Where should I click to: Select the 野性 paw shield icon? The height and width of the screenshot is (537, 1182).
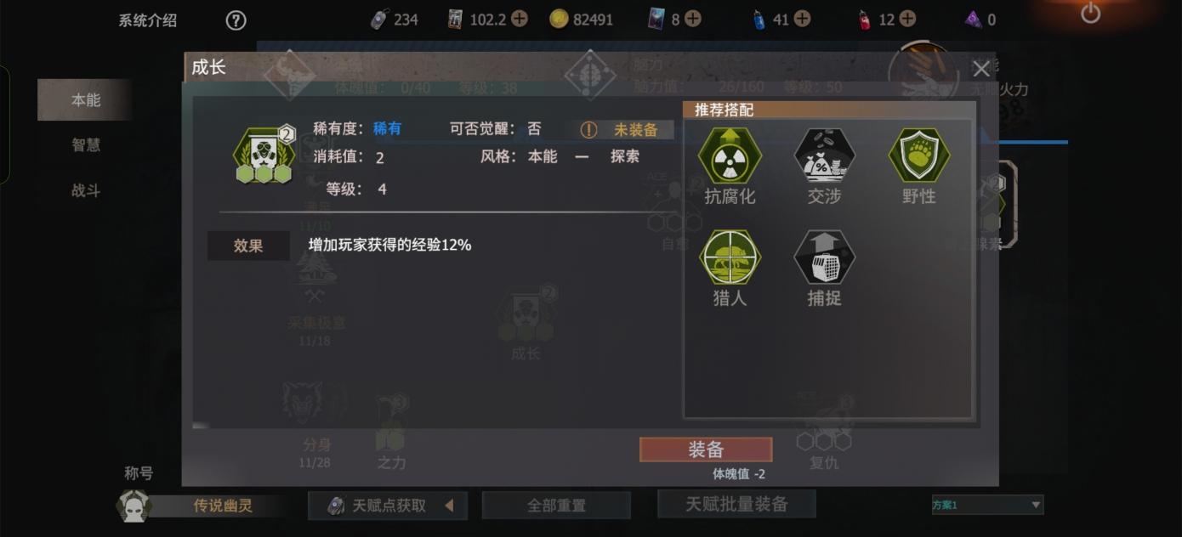(918, 156)
